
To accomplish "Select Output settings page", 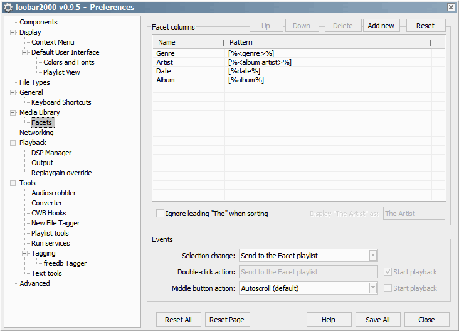I will (x=43, y=163).
